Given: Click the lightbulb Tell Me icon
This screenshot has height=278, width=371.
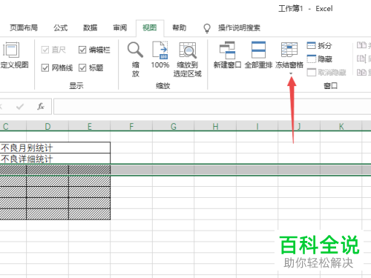Looking at the screenshot, I should tap(207, 28).
